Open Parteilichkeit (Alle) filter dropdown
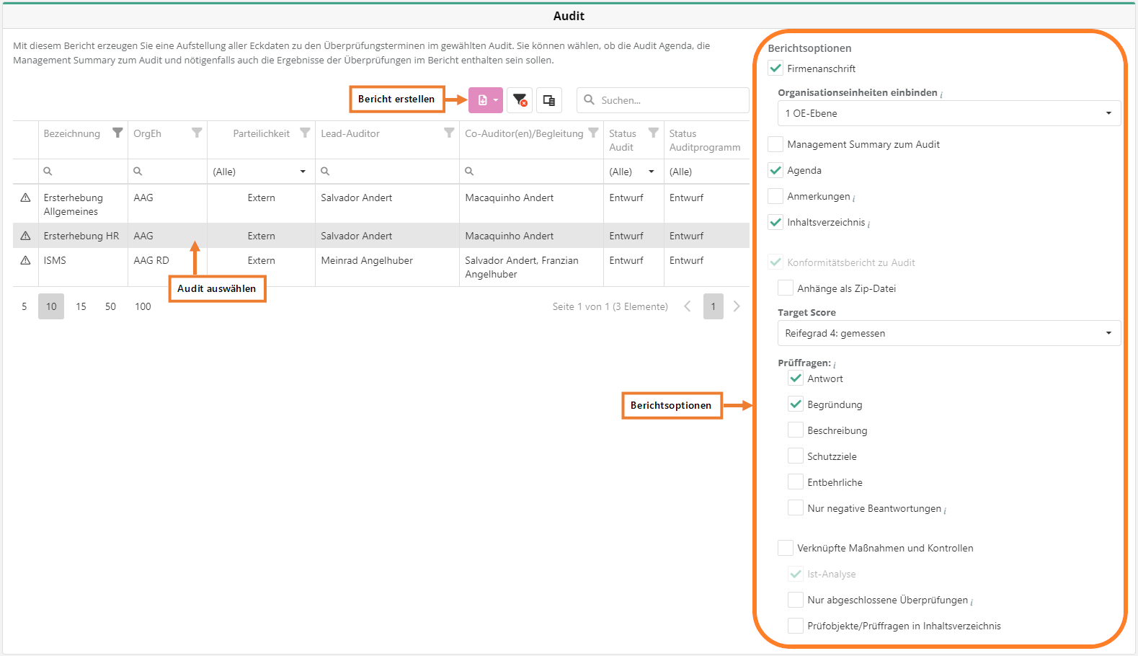Image resolution: width=1138 pixels, height=656 pixels. tap(260, 172)
